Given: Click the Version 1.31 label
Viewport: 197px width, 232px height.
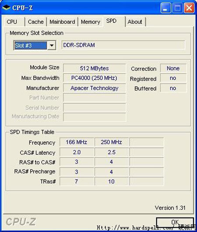Looking at the screenshot, I should [170, 208].
